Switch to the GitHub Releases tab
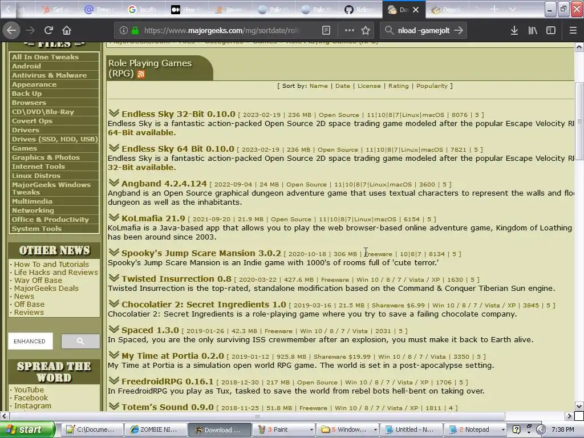The height and width of the screenshot is (438, 584). pos(360,10)
